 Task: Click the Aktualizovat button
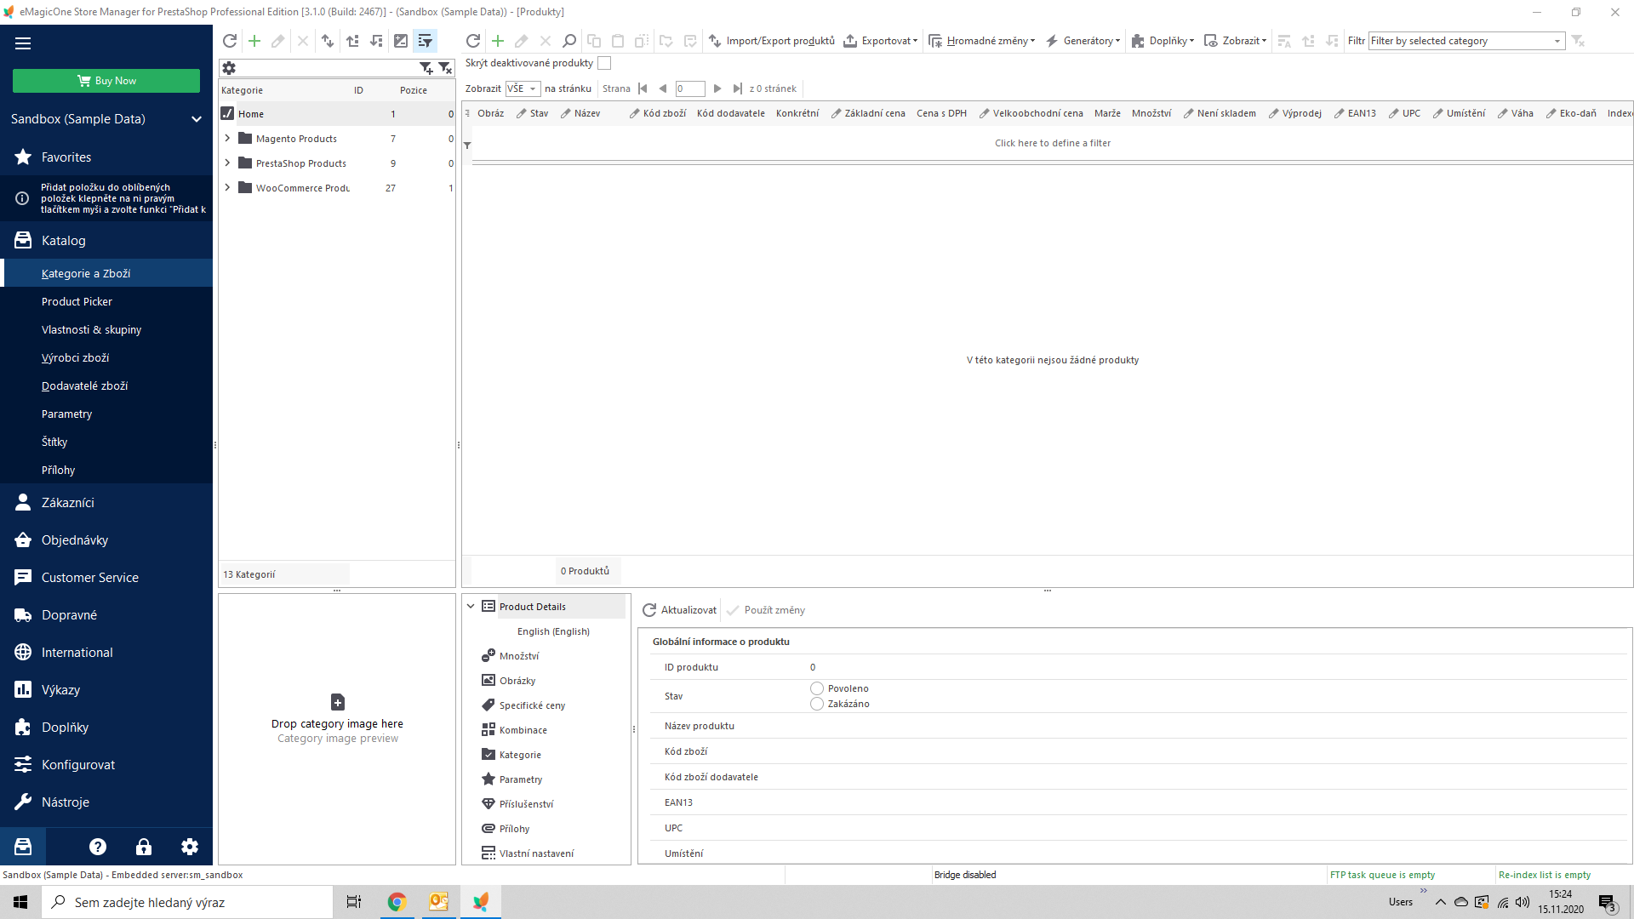[679, 610]
